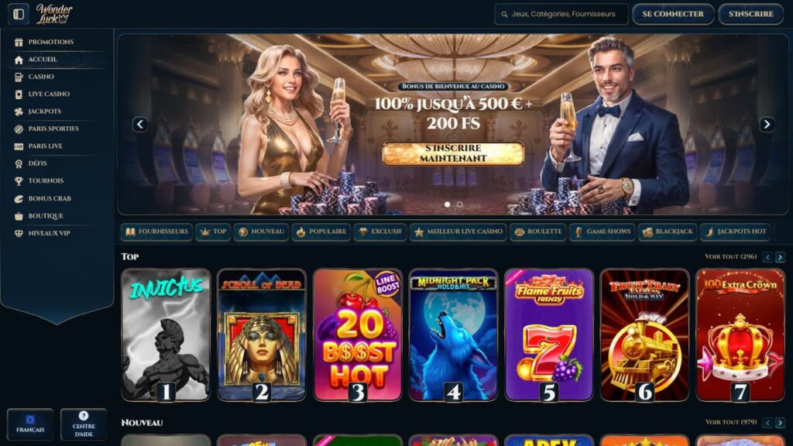Click the Se Connecter button
Image resolution: width=793 pixels, height=446 pixels.
coord(673,14)
